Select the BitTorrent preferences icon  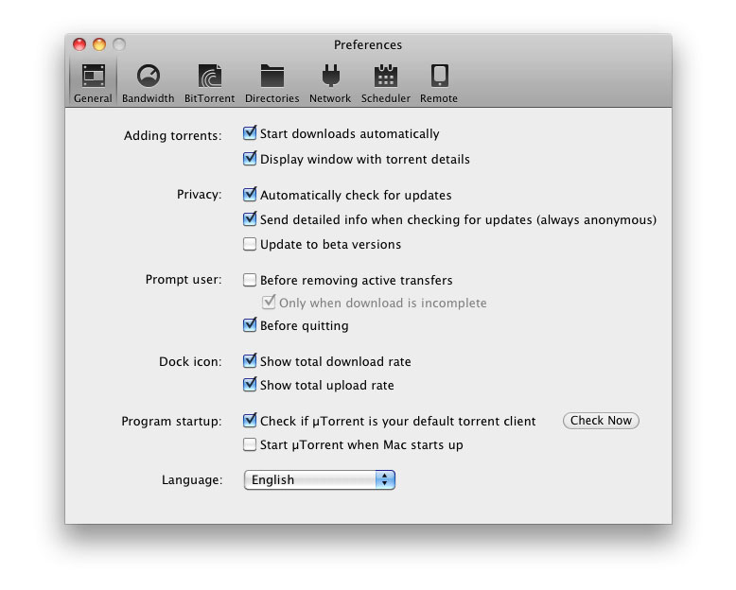point(209,77)
